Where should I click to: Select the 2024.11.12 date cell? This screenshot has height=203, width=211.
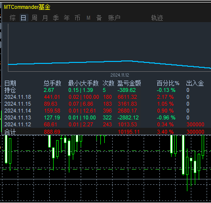point(18,124)
